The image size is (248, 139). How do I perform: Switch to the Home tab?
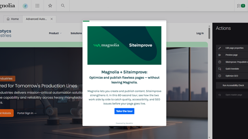coord(13,19)
